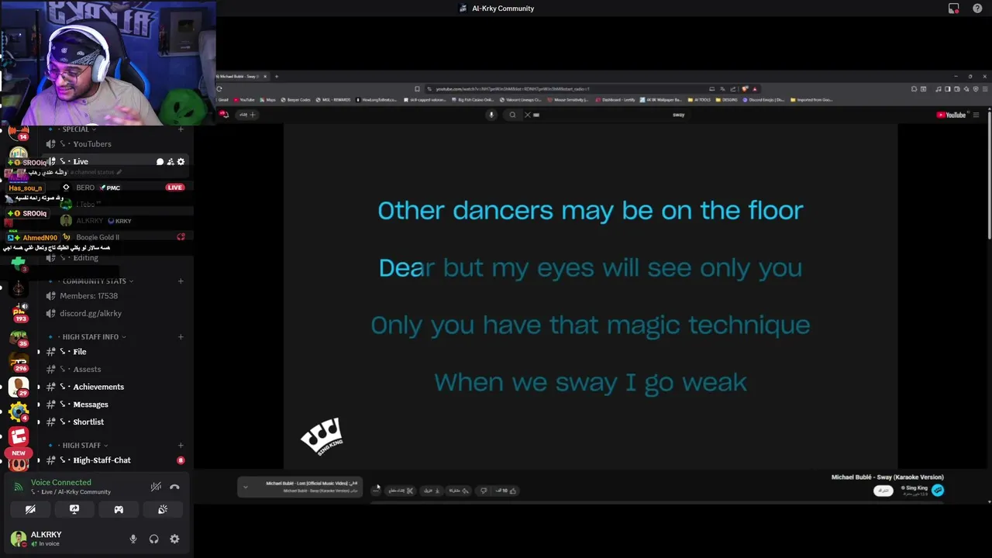Add a channel to COMMUNITY STATS
992x558 pixels.
click(x=181, y=281)
